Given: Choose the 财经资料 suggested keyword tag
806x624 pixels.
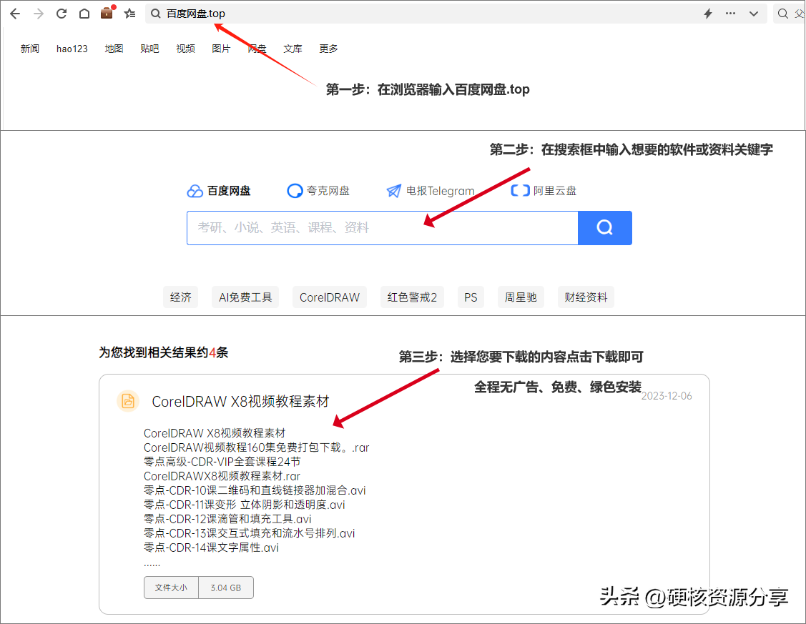Looking at the screenshot, I should pyautogui.click(x=586, y=297).
